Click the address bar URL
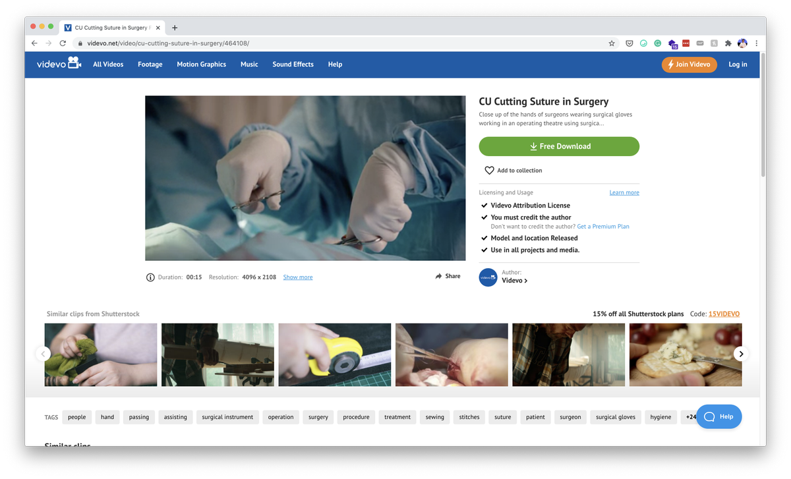791x479 pixels. (x=169, y=43)
